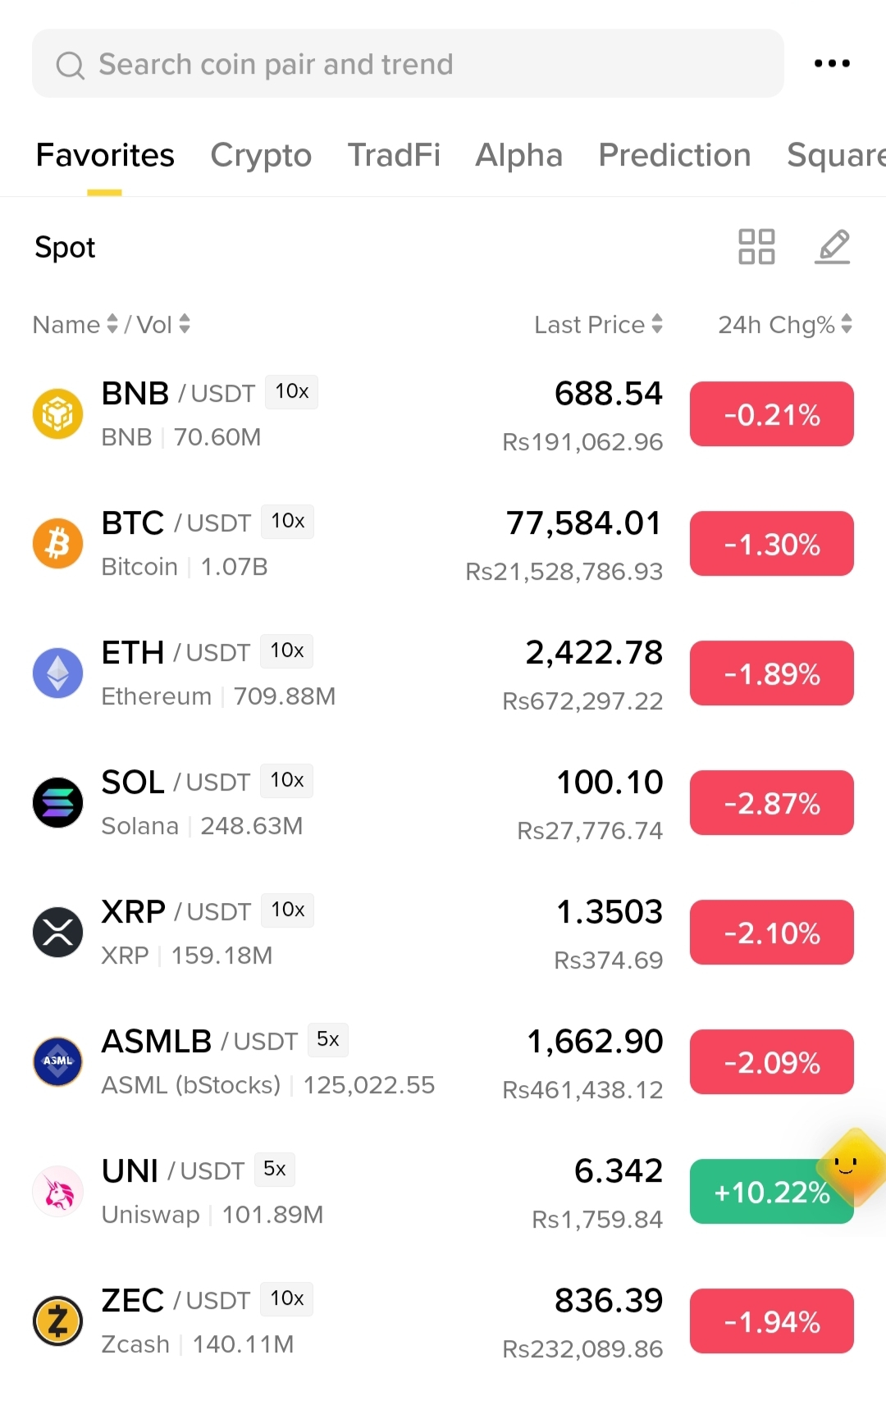Tap the Solana coin logo

click(x=57, y=802)
